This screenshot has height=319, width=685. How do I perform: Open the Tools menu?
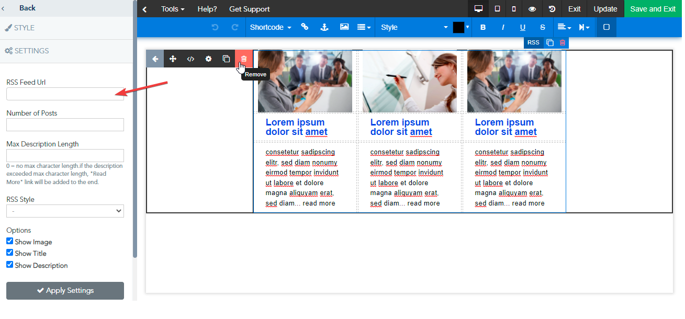[173, 9]
